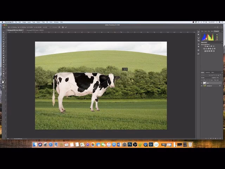
Task: Open Lightroom from the Dock
Action: coord(151,144)
